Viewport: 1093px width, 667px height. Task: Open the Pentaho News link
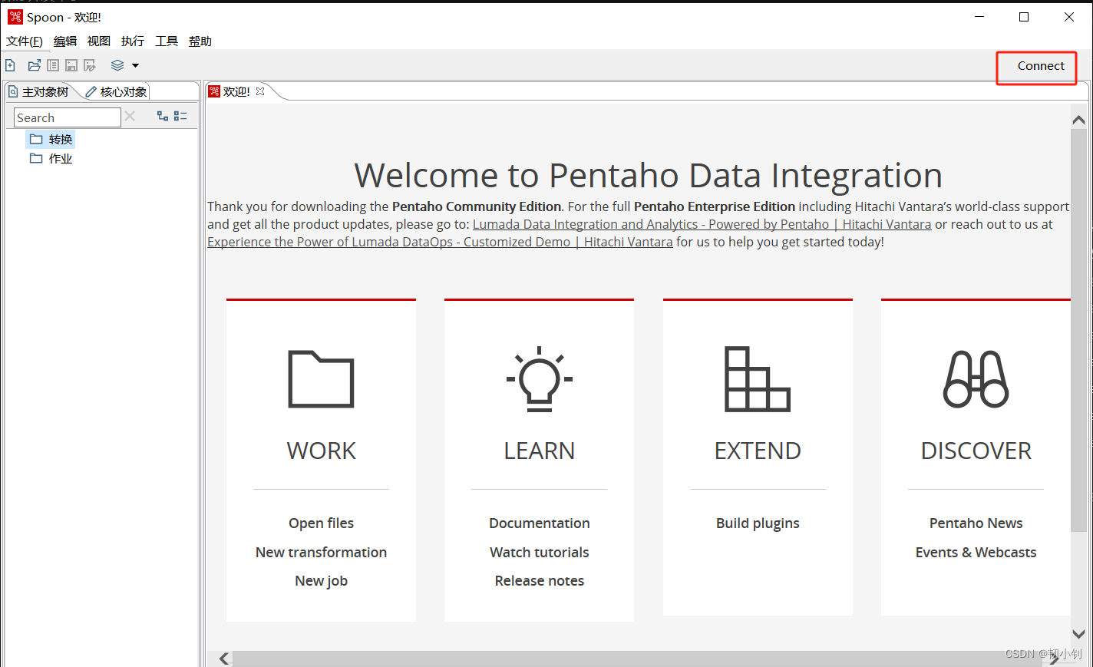point(976,523)
